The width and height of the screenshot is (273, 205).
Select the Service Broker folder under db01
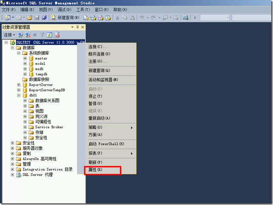pos(49,127)
